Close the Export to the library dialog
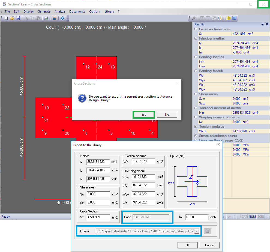The width and height of the screenshot is (270, 252). [218, 145]
